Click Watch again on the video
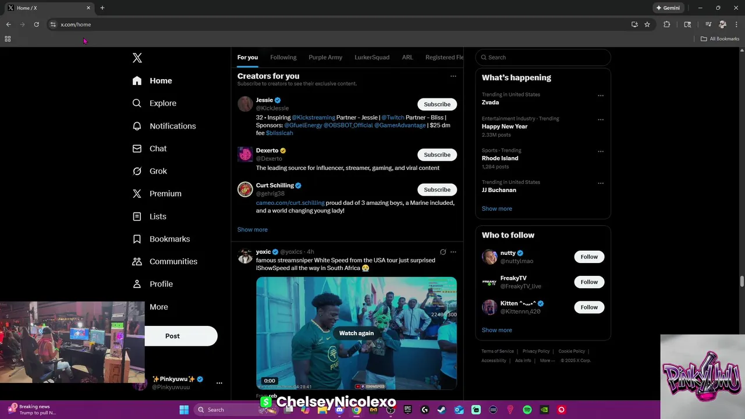745x419 pixels. pos(356,333)
